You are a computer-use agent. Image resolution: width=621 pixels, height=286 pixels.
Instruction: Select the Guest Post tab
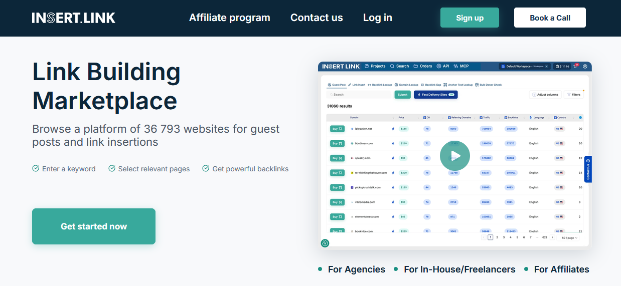point(337,85)
